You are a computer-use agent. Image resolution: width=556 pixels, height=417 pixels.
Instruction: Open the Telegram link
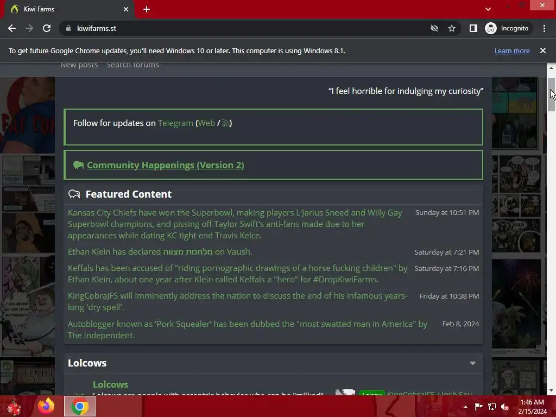pyautogui.click(x=175, y=123)
